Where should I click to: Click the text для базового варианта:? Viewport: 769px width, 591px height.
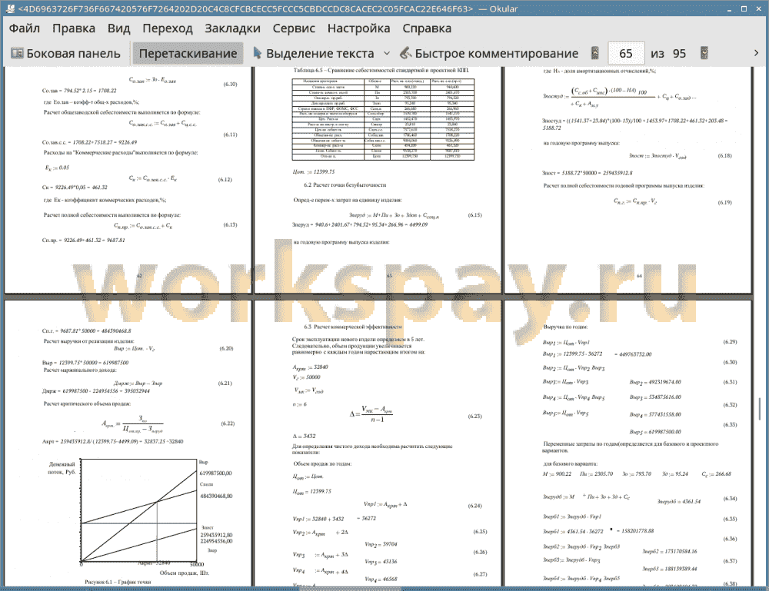[x=570, y=463]
